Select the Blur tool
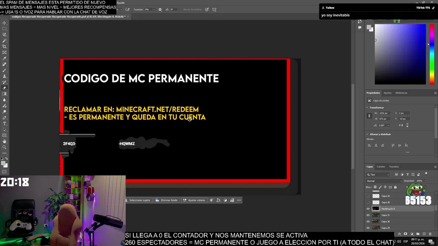The height and width of the screenshot is (246, 438). [x=4, y=100]
